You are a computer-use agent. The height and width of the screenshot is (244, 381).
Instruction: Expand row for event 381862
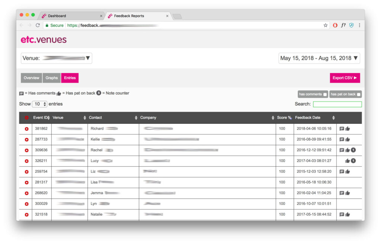26,129
